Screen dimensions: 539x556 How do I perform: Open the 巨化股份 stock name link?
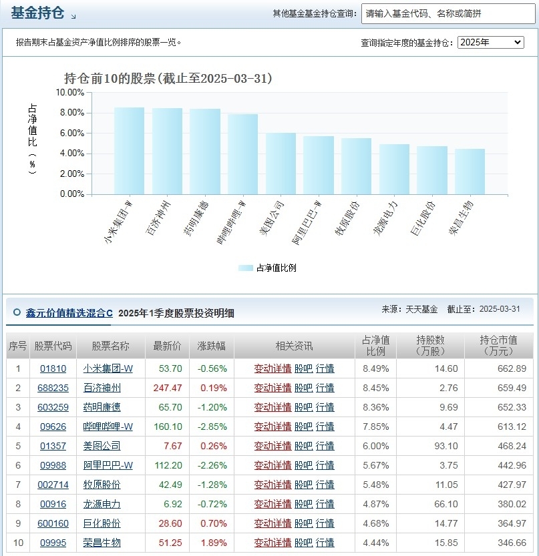pyautogui.click(x=102, y=524)
